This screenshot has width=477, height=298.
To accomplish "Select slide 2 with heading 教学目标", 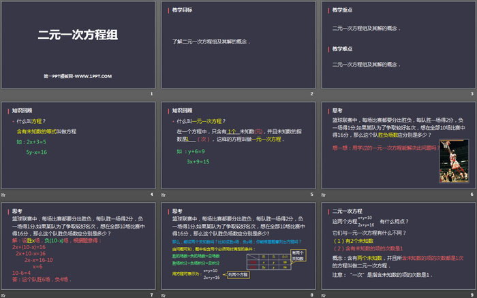I will coord(238,45).
